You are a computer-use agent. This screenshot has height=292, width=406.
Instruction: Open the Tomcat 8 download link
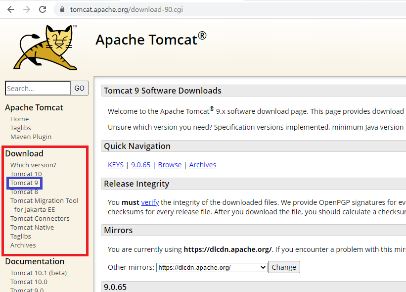(x=24, y=192)
